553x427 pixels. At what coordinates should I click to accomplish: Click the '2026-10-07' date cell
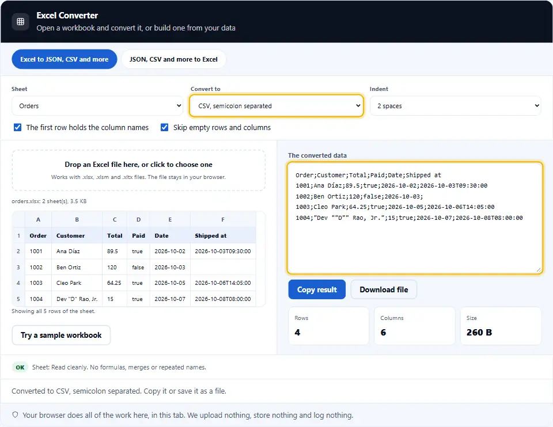[x=170, y=299]
